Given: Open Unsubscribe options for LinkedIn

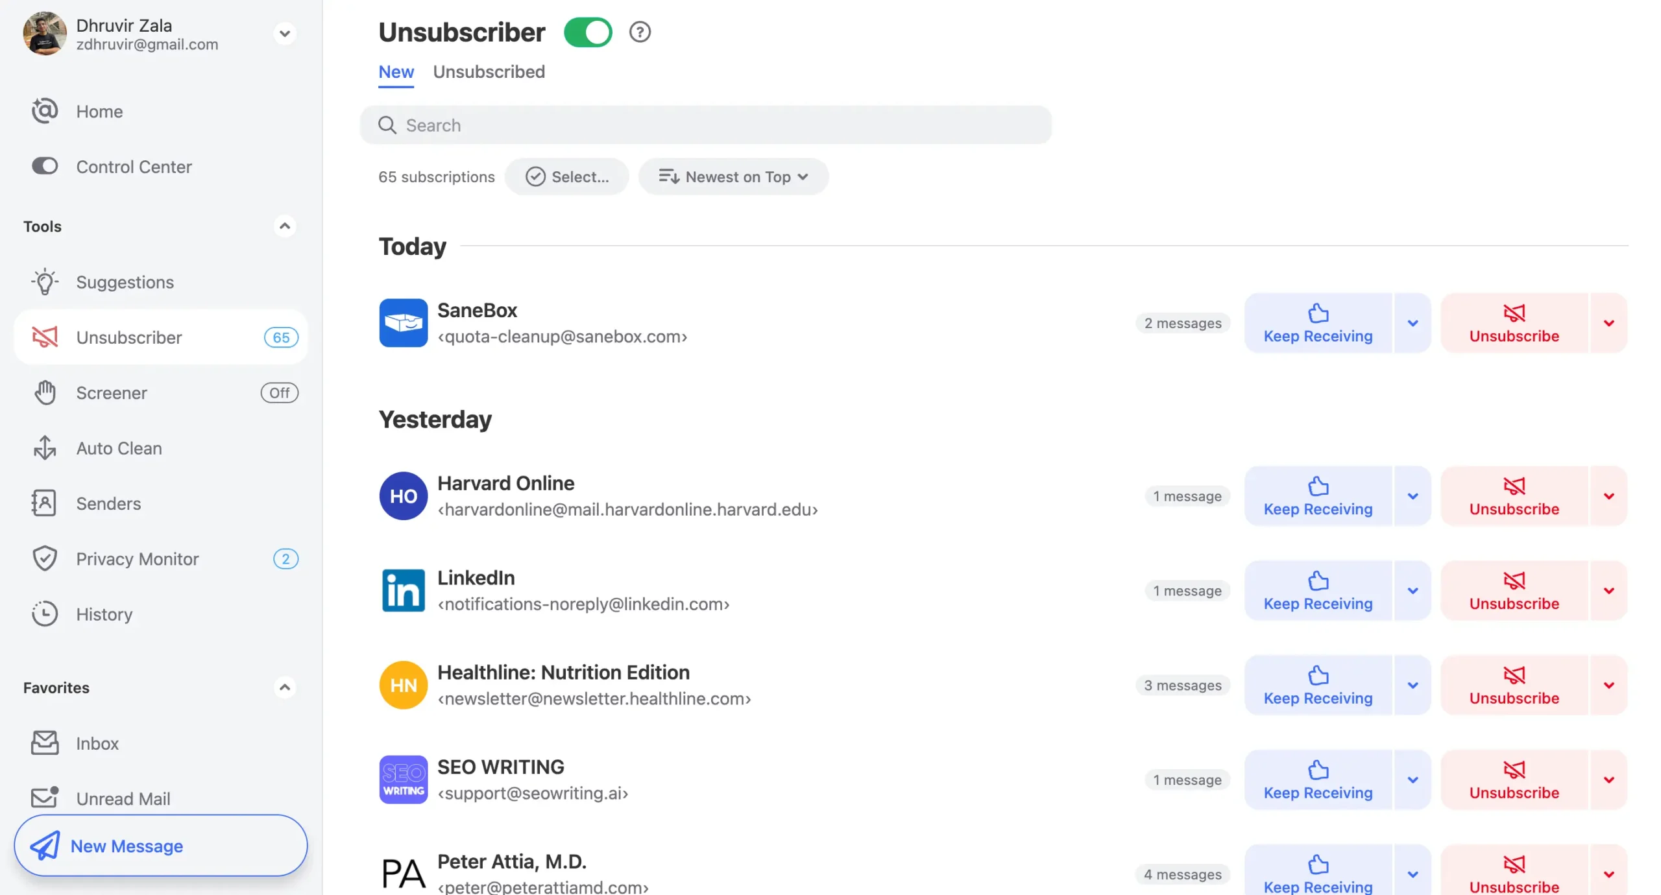Looking at the screenshot, I should (1608, 590).
